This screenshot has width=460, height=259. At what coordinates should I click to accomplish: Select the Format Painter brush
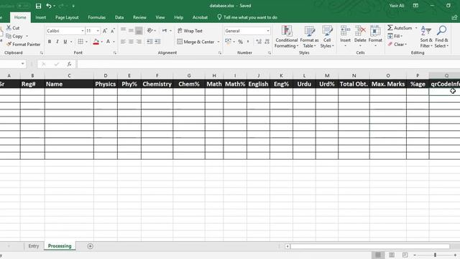(x=9, y=45)
